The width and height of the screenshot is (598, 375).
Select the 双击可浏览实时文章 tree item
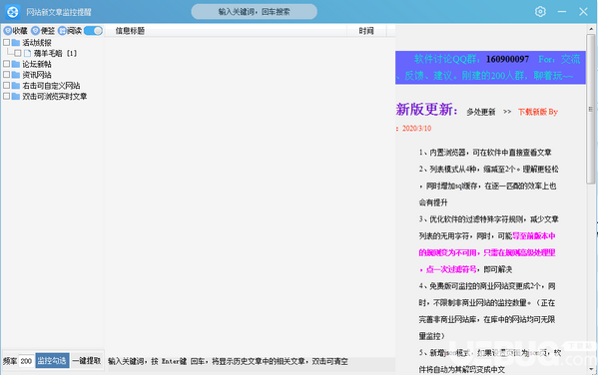(55, 96)
